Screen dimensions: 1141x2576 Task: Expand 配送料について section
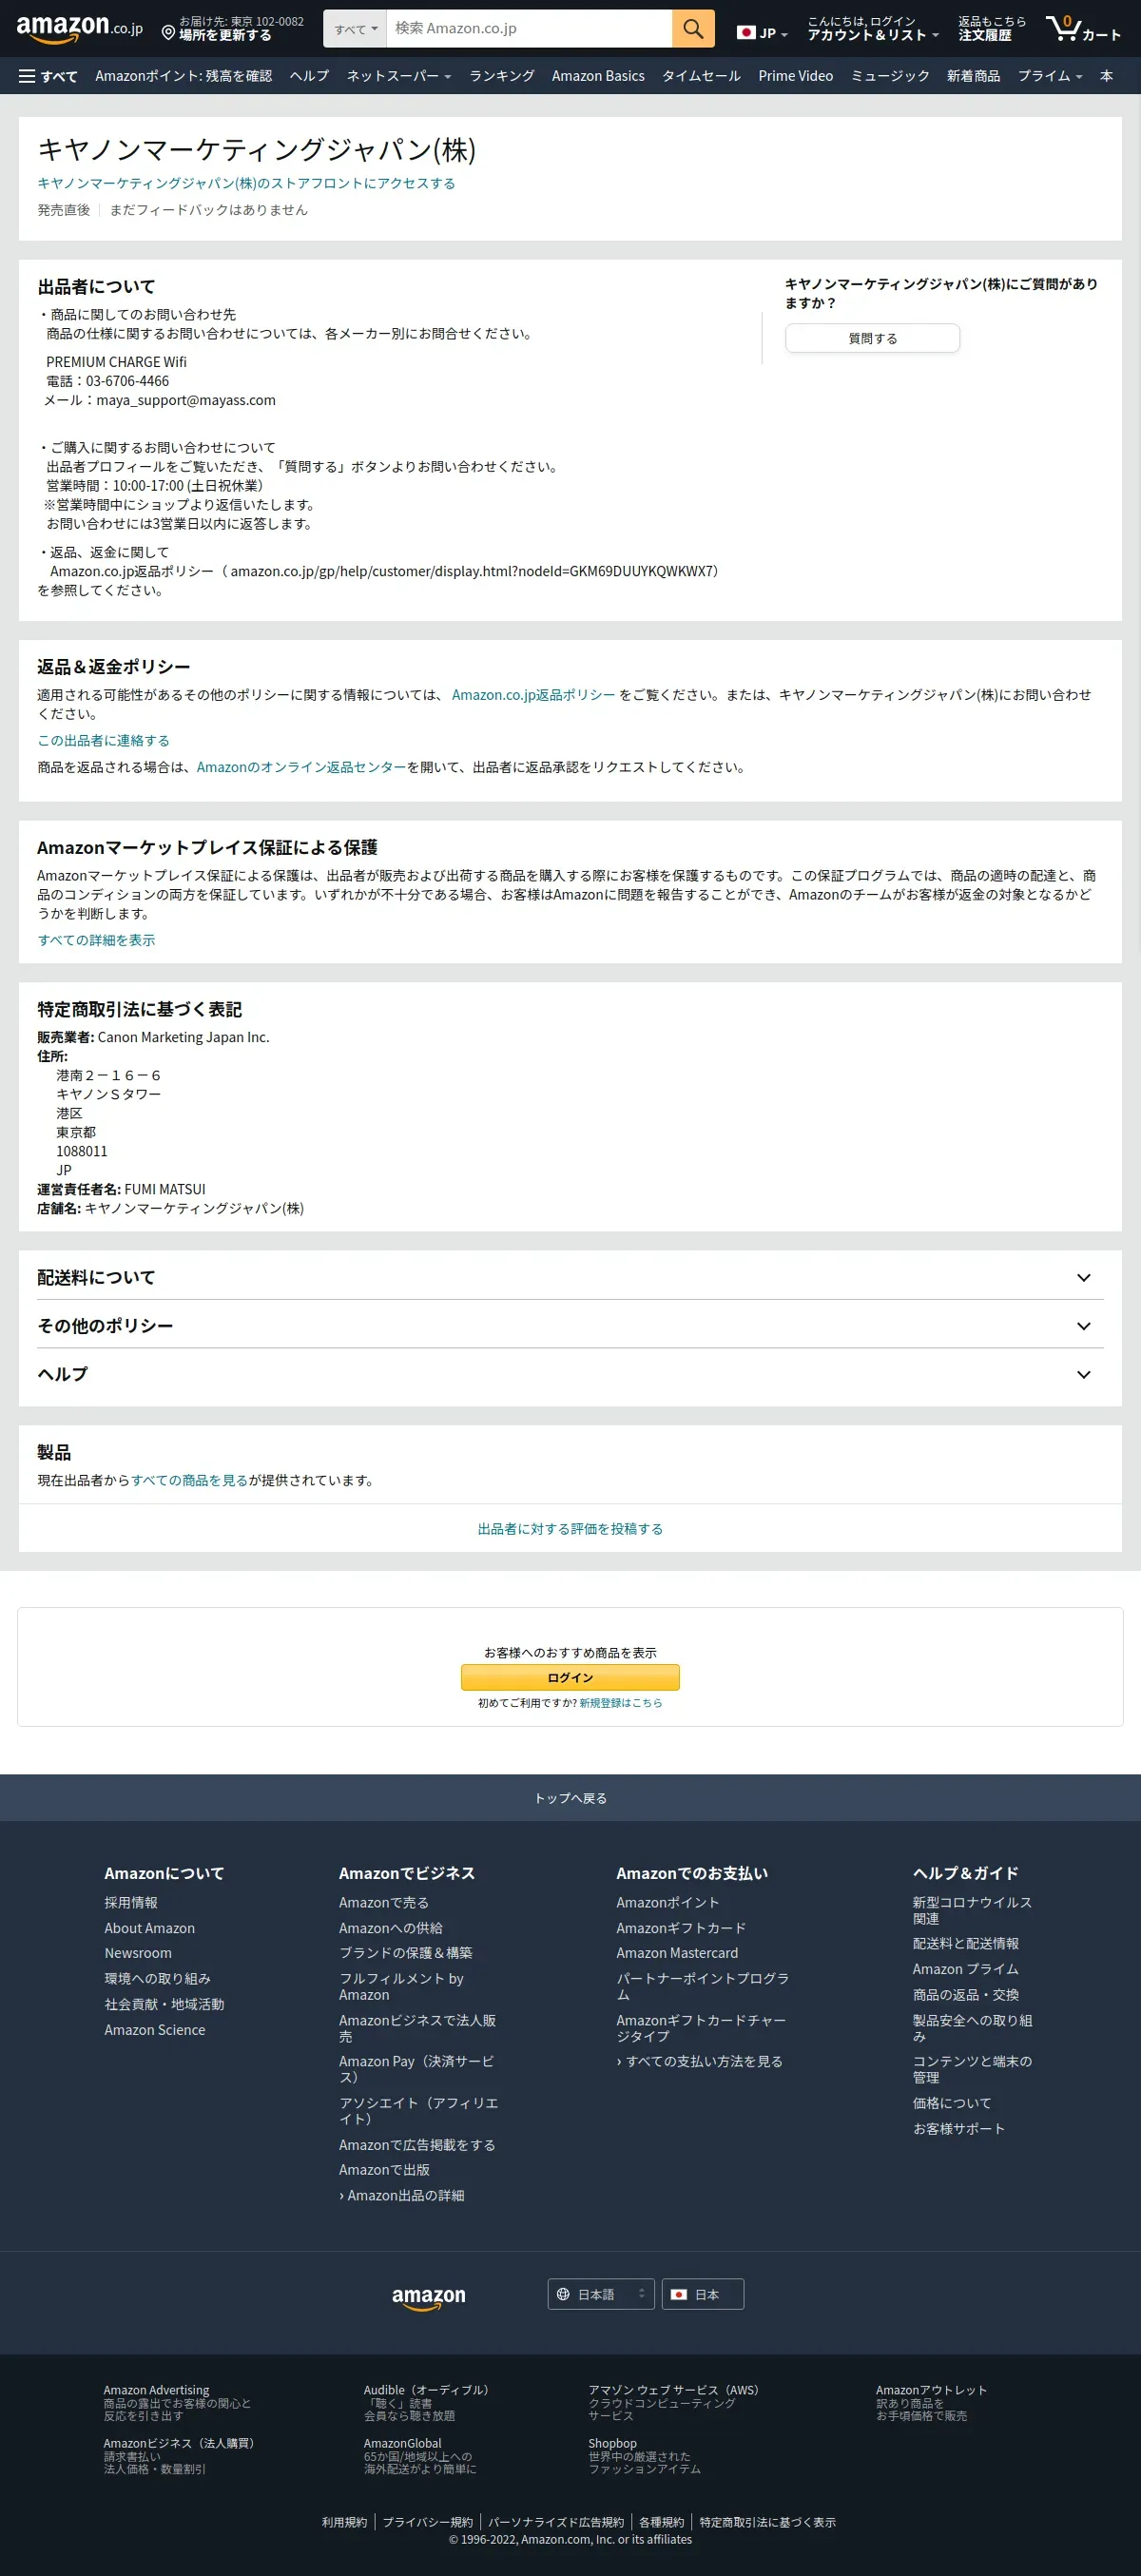click(570, 1277)
